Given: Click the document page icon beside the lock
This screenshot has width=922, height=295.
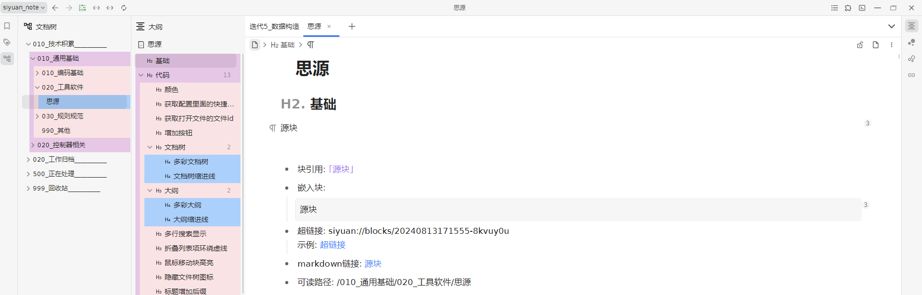Looking at the screenshot, I should [876, 45].
